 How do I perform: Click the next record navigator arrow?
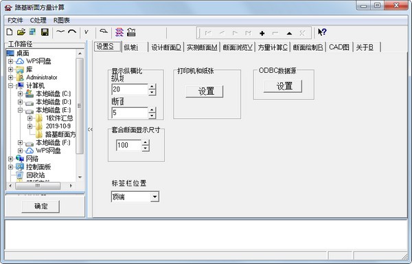point(235,33)
